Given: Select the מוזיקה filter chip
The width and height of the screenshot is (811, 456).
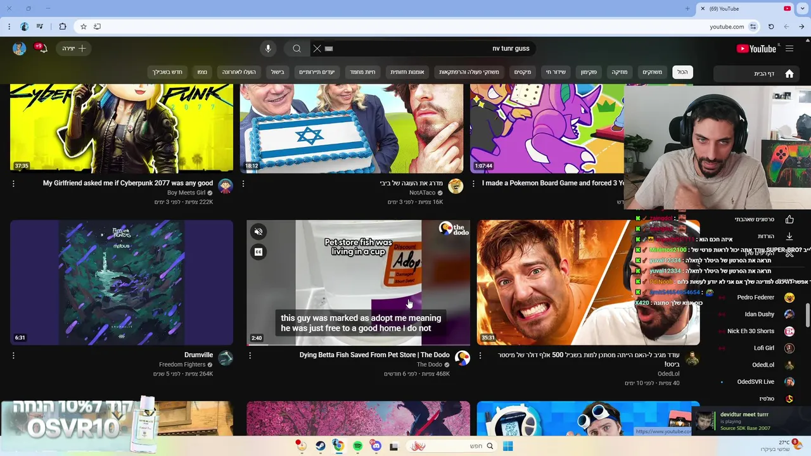Looking at the screenshot, I should click(619, 72).
